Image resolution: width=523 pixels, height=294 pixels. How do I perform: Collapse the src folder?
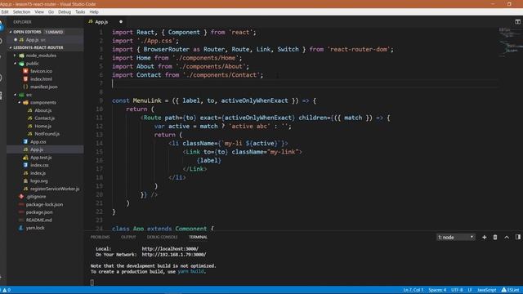coord(15,95)
